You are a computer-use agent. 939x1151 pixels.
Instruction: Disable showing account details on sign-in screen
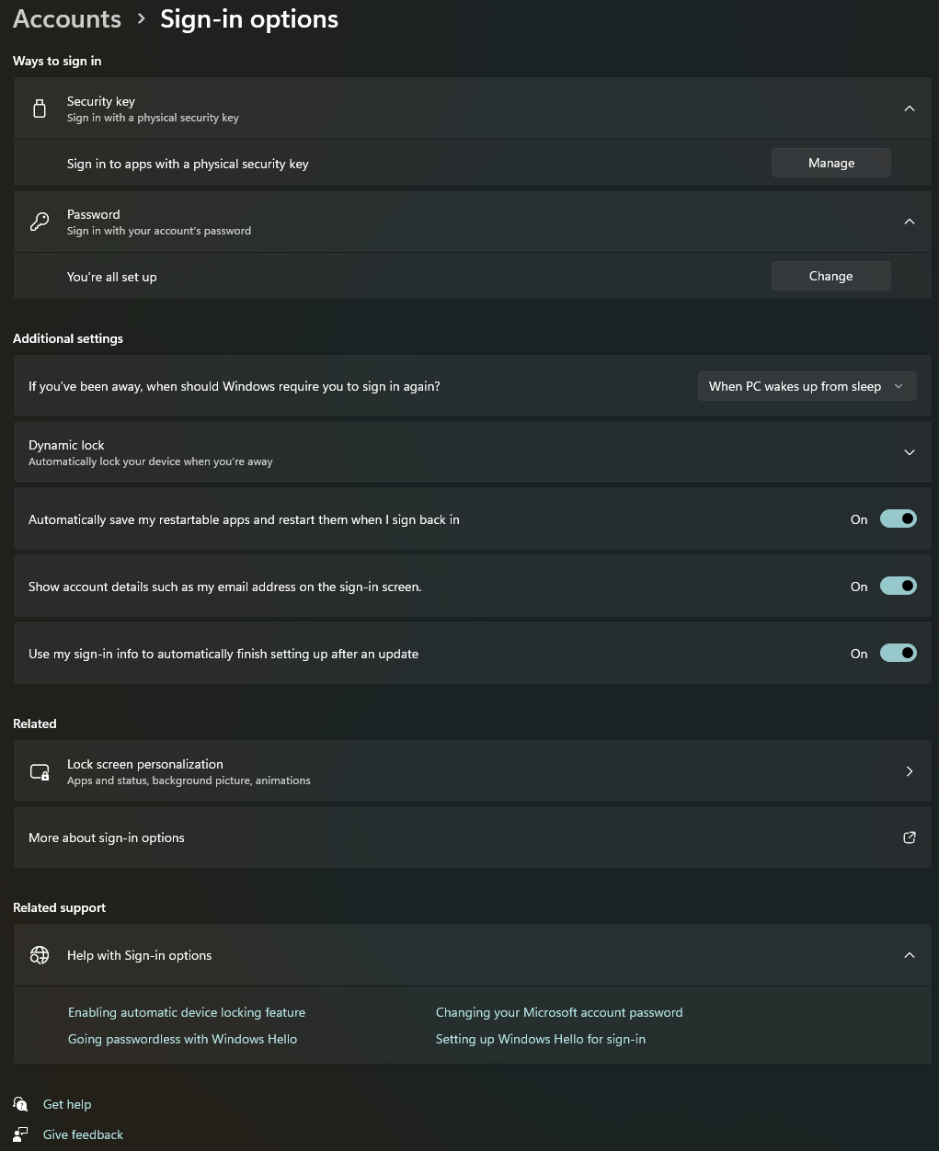[898, 587]
